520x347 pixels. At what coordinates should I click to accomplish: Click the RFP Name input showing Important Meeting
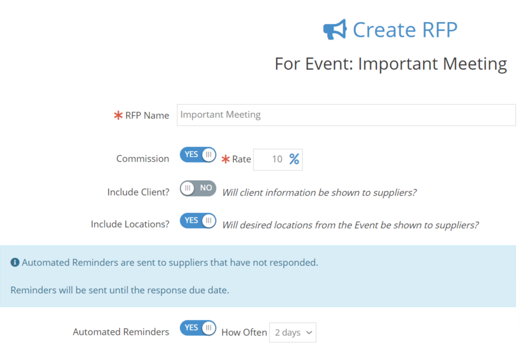pos(346,115)
